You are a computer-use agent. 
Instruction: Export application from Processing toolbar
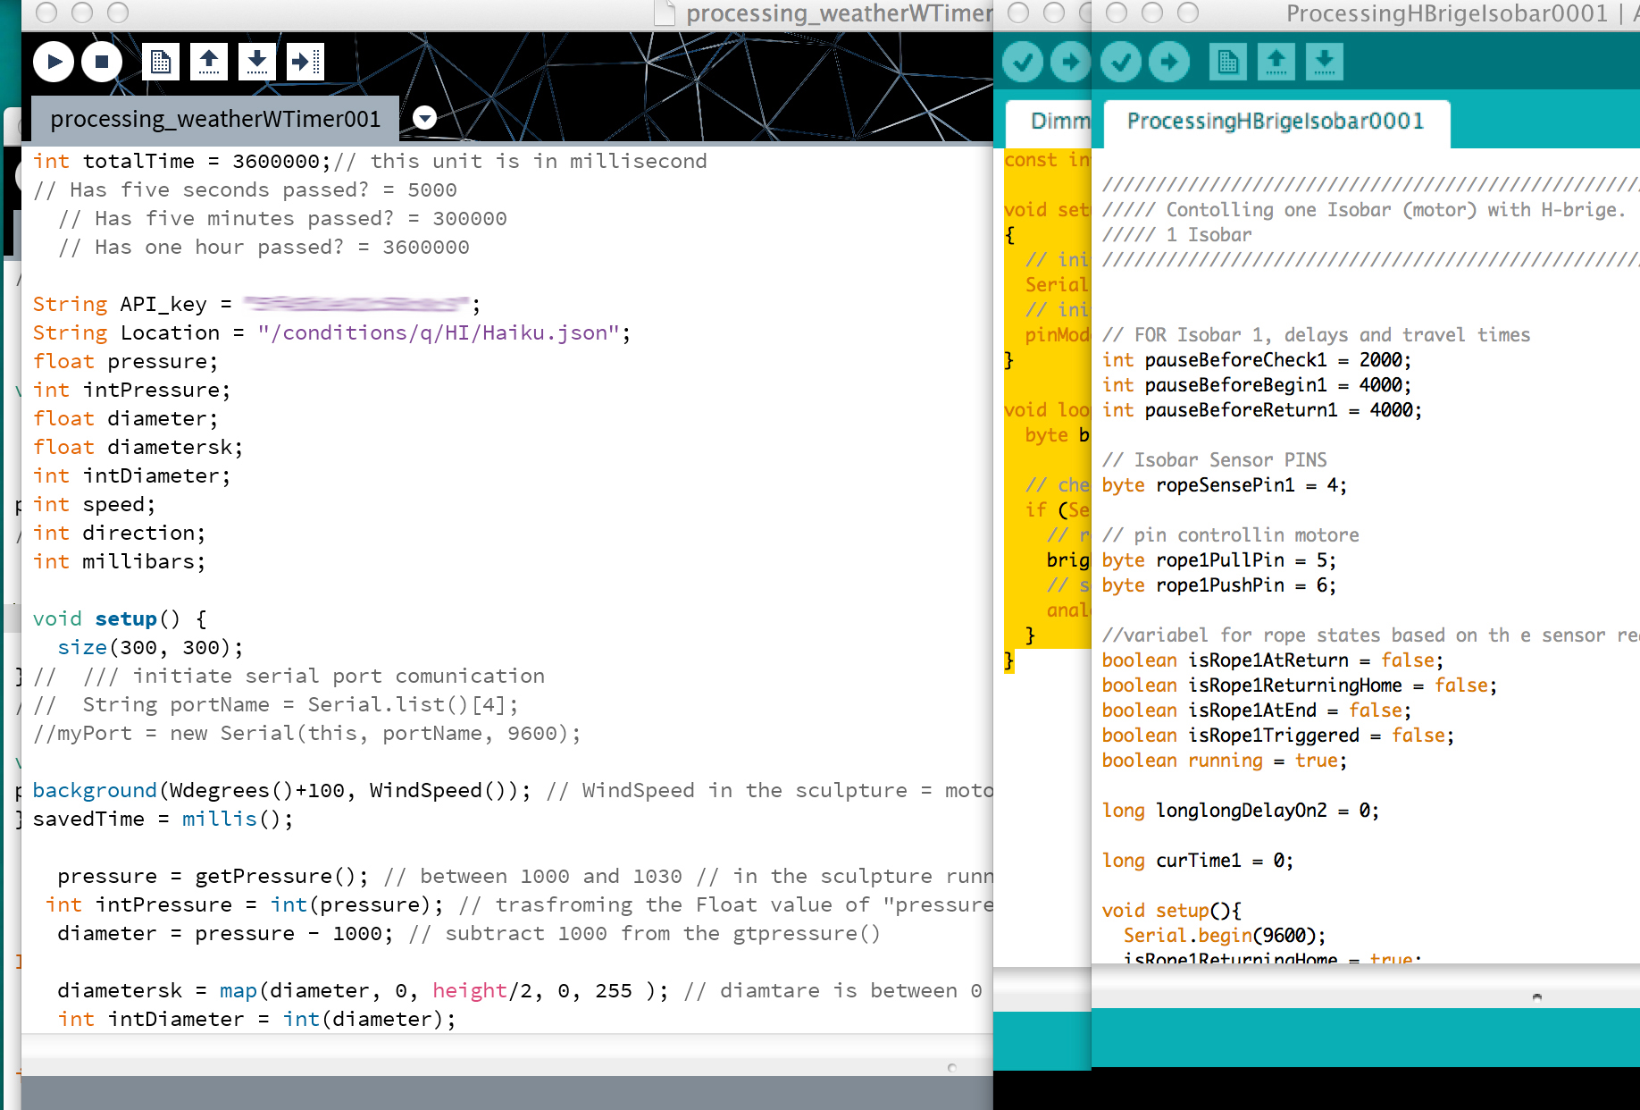pyautogui.click(x=305, y=62)
